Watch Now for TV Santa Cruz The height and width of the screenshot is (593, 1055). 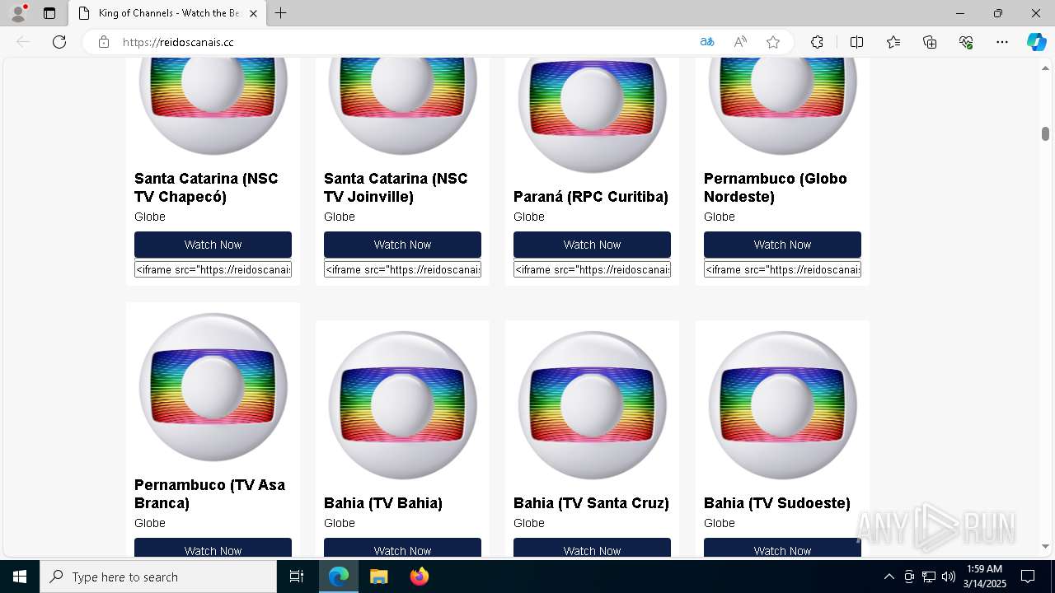tap(592, 548)
